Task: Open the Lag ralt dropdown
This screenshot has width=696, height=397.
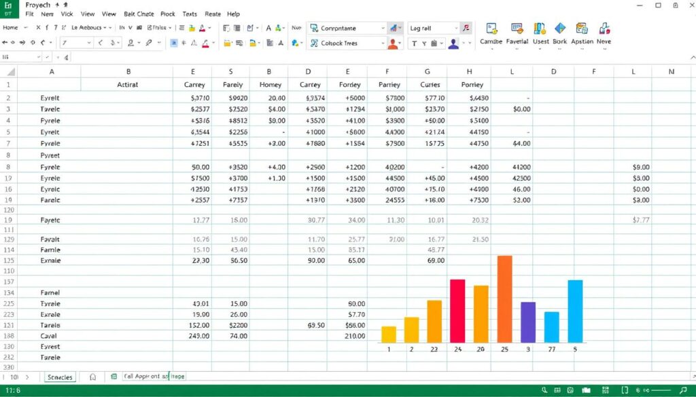Action: point(456,28)
